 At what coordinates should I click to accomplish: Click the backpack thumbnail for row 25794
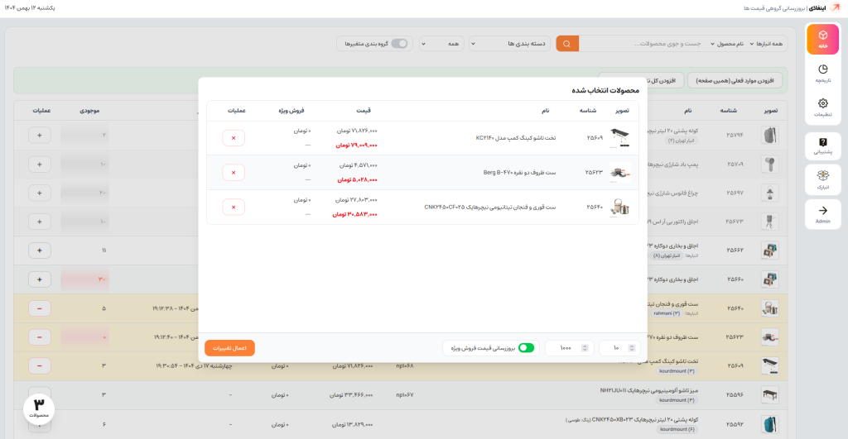[769, 135]
